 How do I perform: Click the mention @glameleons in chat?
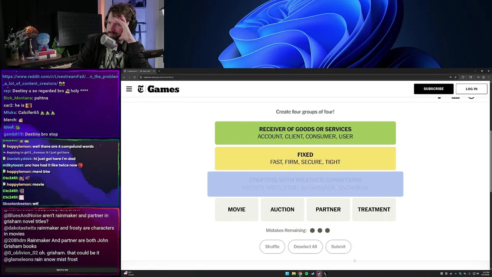(x=18, y=259)
